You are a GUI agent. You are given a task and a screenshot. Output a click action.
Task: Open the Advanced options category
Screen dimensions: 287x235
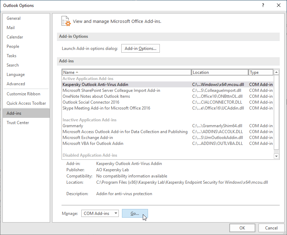click(26, 84)
